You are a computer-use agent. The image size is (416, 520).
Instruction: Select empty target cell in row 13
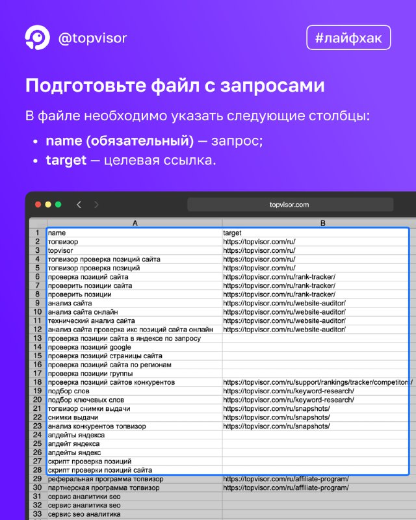click(x=315, y=338)
